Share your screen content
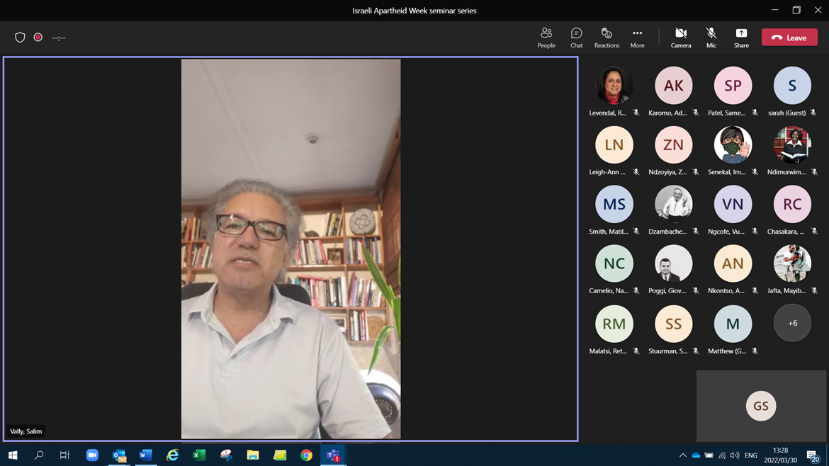The image size is (829, 466). tap(741, 38)
